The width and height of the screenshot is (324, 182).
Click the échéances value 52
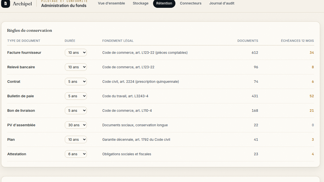click(x=312, y=96)
